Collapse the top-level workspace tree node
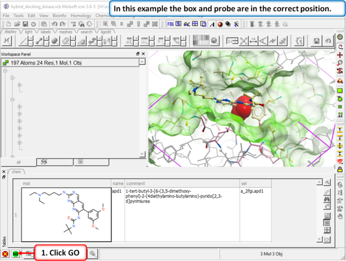 coord(5,71)
